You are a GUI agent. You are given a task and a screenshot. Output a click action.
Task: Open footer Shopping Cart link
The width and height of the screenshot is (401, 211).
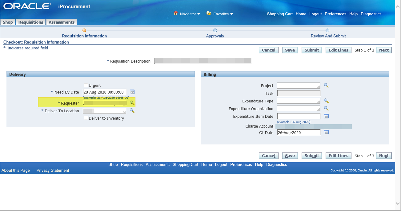[x=185, y=165]
